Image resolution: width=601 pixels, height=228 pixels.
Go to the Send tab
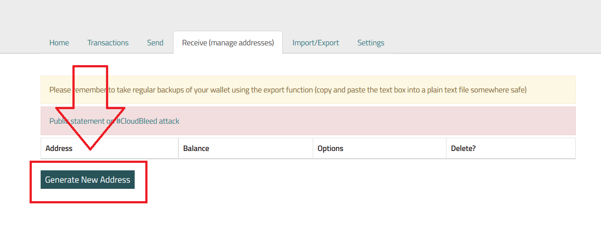click(155, 43)
